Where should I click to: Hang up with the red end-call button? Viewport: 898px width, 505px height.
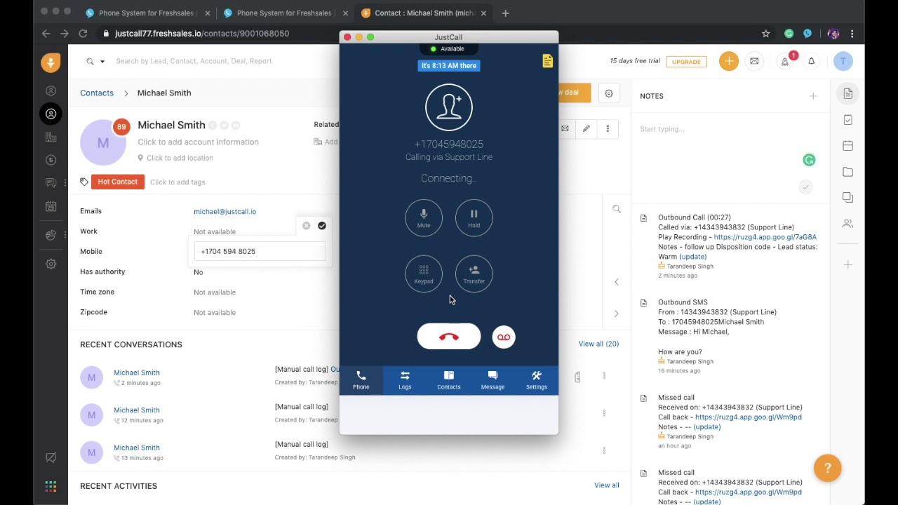(449, 337)
